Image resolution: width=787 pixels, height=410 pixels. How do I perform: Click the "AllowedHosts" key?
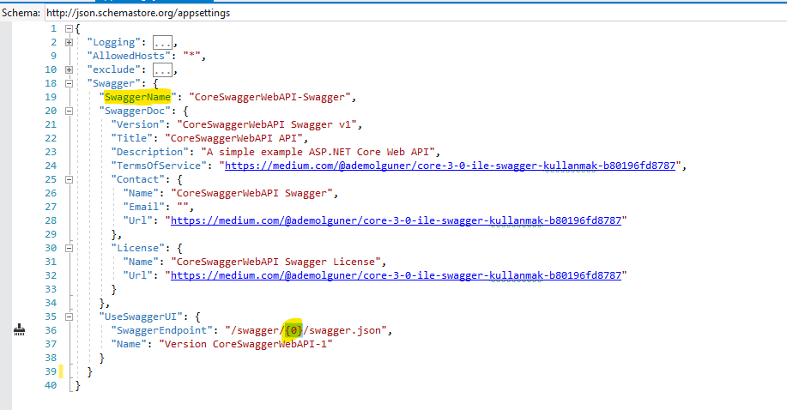pos(129,56)
